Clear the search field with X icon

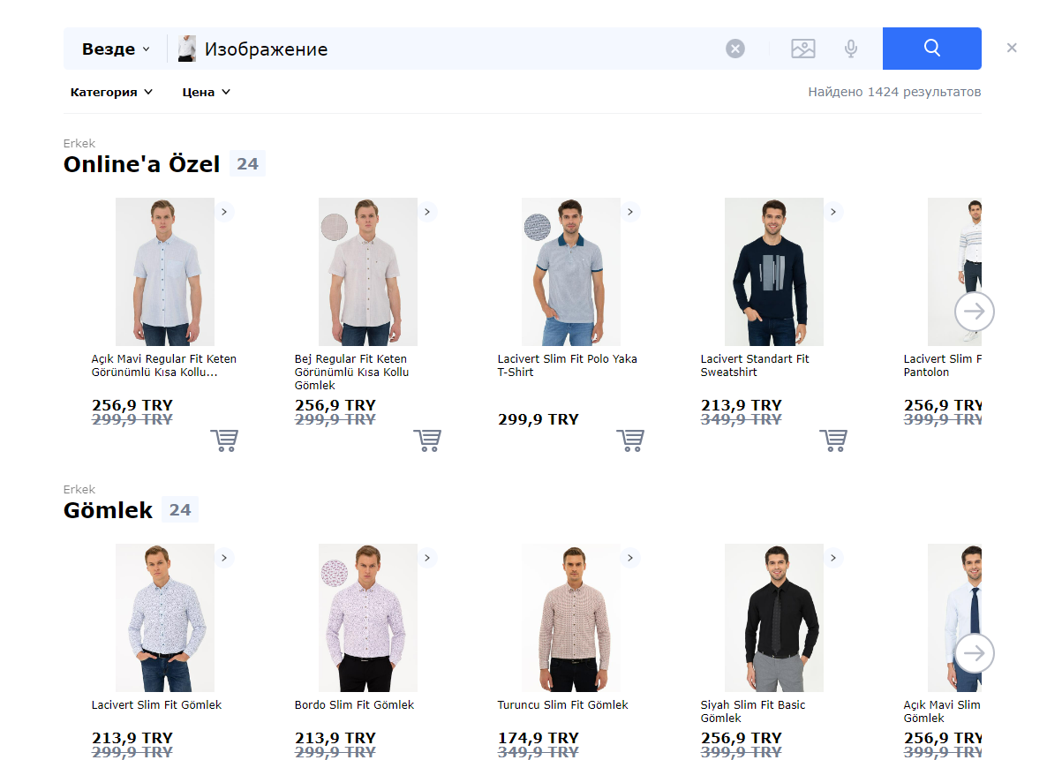(x=735, y=49)
